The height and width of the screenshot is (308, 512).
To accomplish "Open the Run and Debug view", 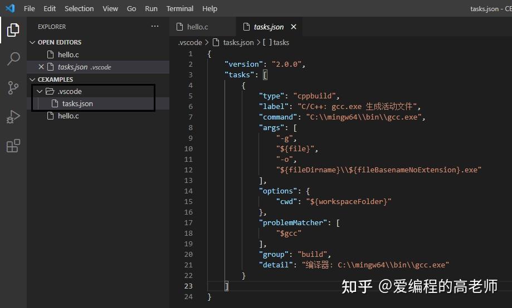I will 13,117.
